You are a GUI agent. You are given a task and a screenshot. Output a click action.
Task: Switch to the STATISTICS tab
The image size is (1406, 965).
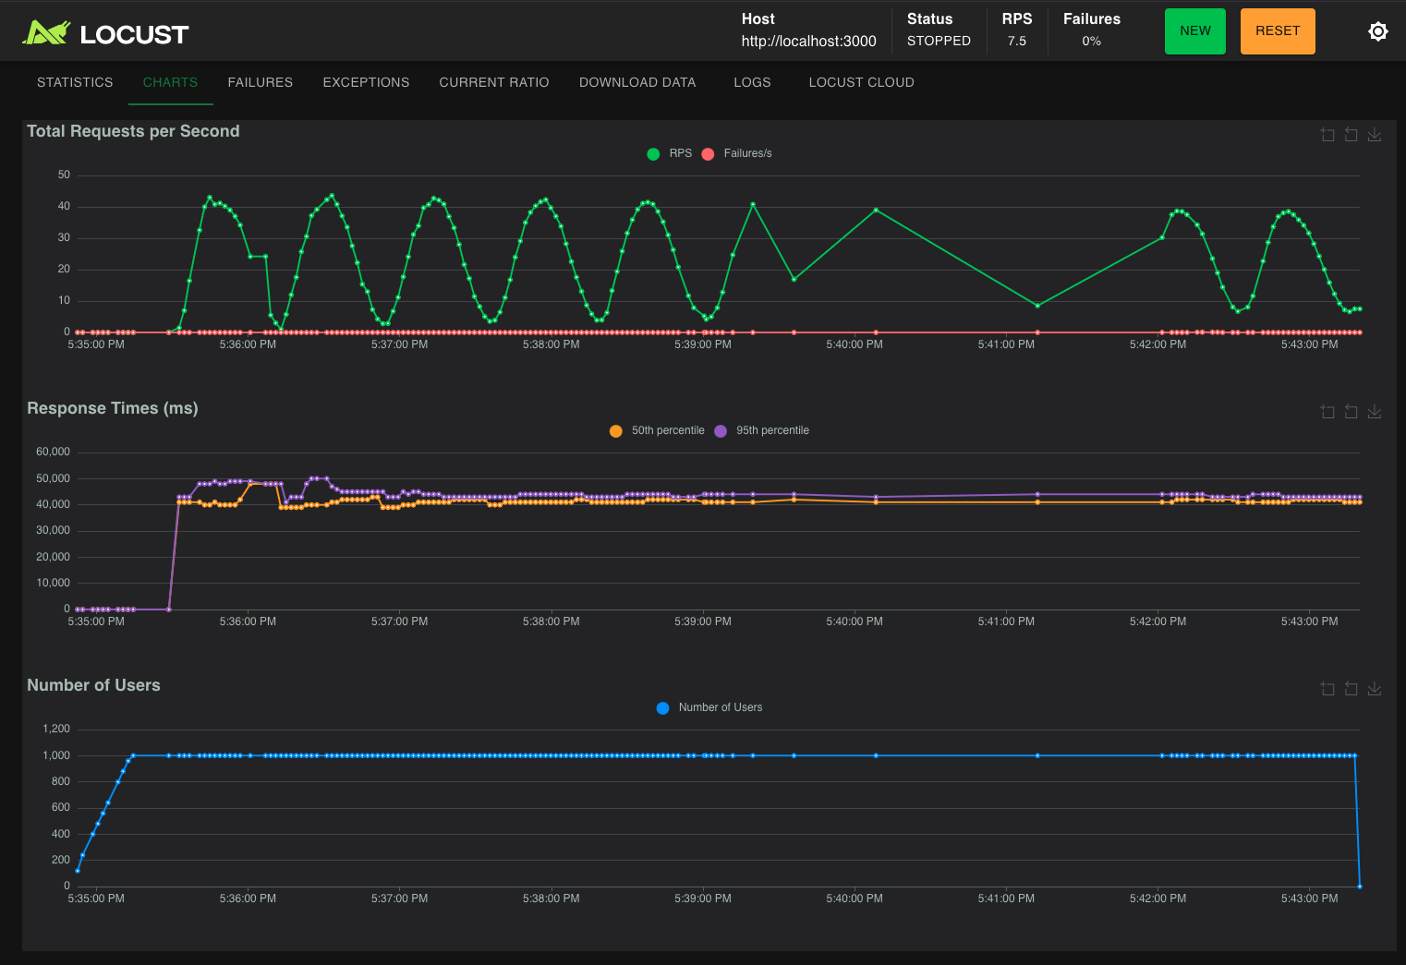click(x=75, y=82)
